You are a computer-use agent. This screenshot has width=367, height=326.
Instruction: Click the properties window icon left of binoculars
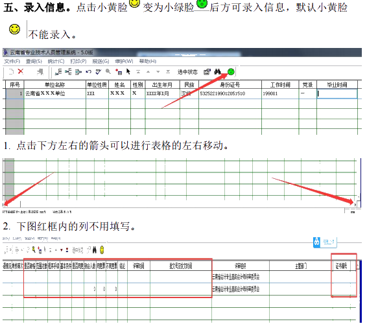tap(207, 72)
